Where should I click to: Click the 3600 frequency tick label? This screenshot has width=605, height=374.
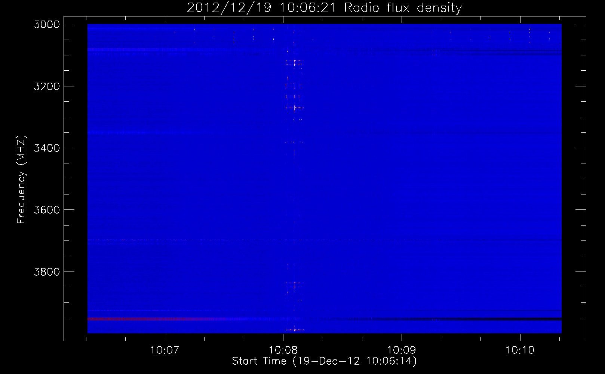coord(47,210)
